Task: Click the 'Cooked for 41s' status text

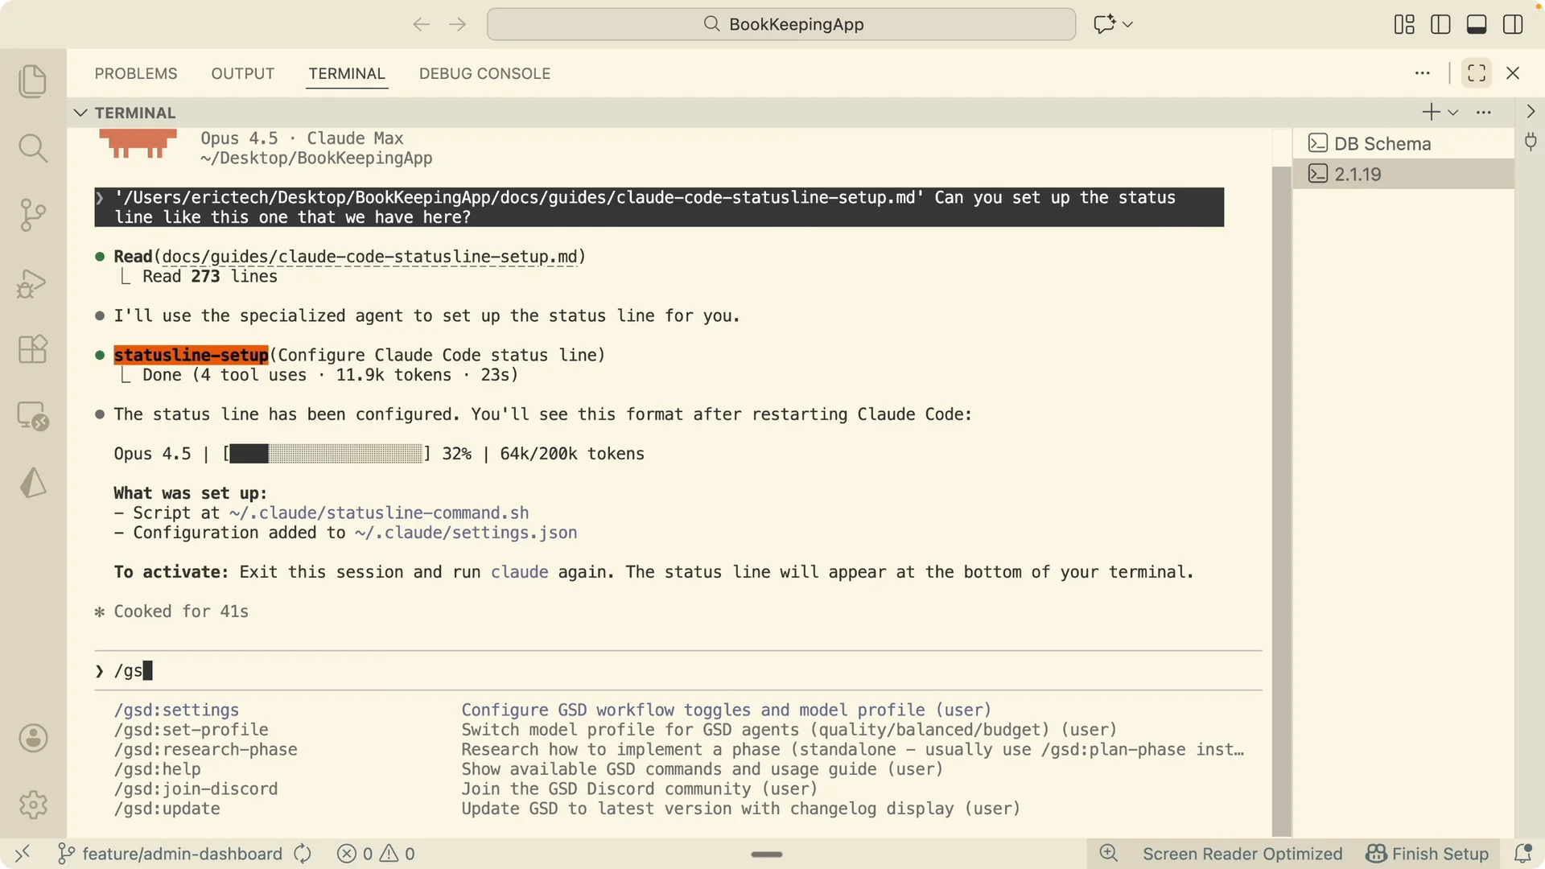Action: (x=181, y=612)
